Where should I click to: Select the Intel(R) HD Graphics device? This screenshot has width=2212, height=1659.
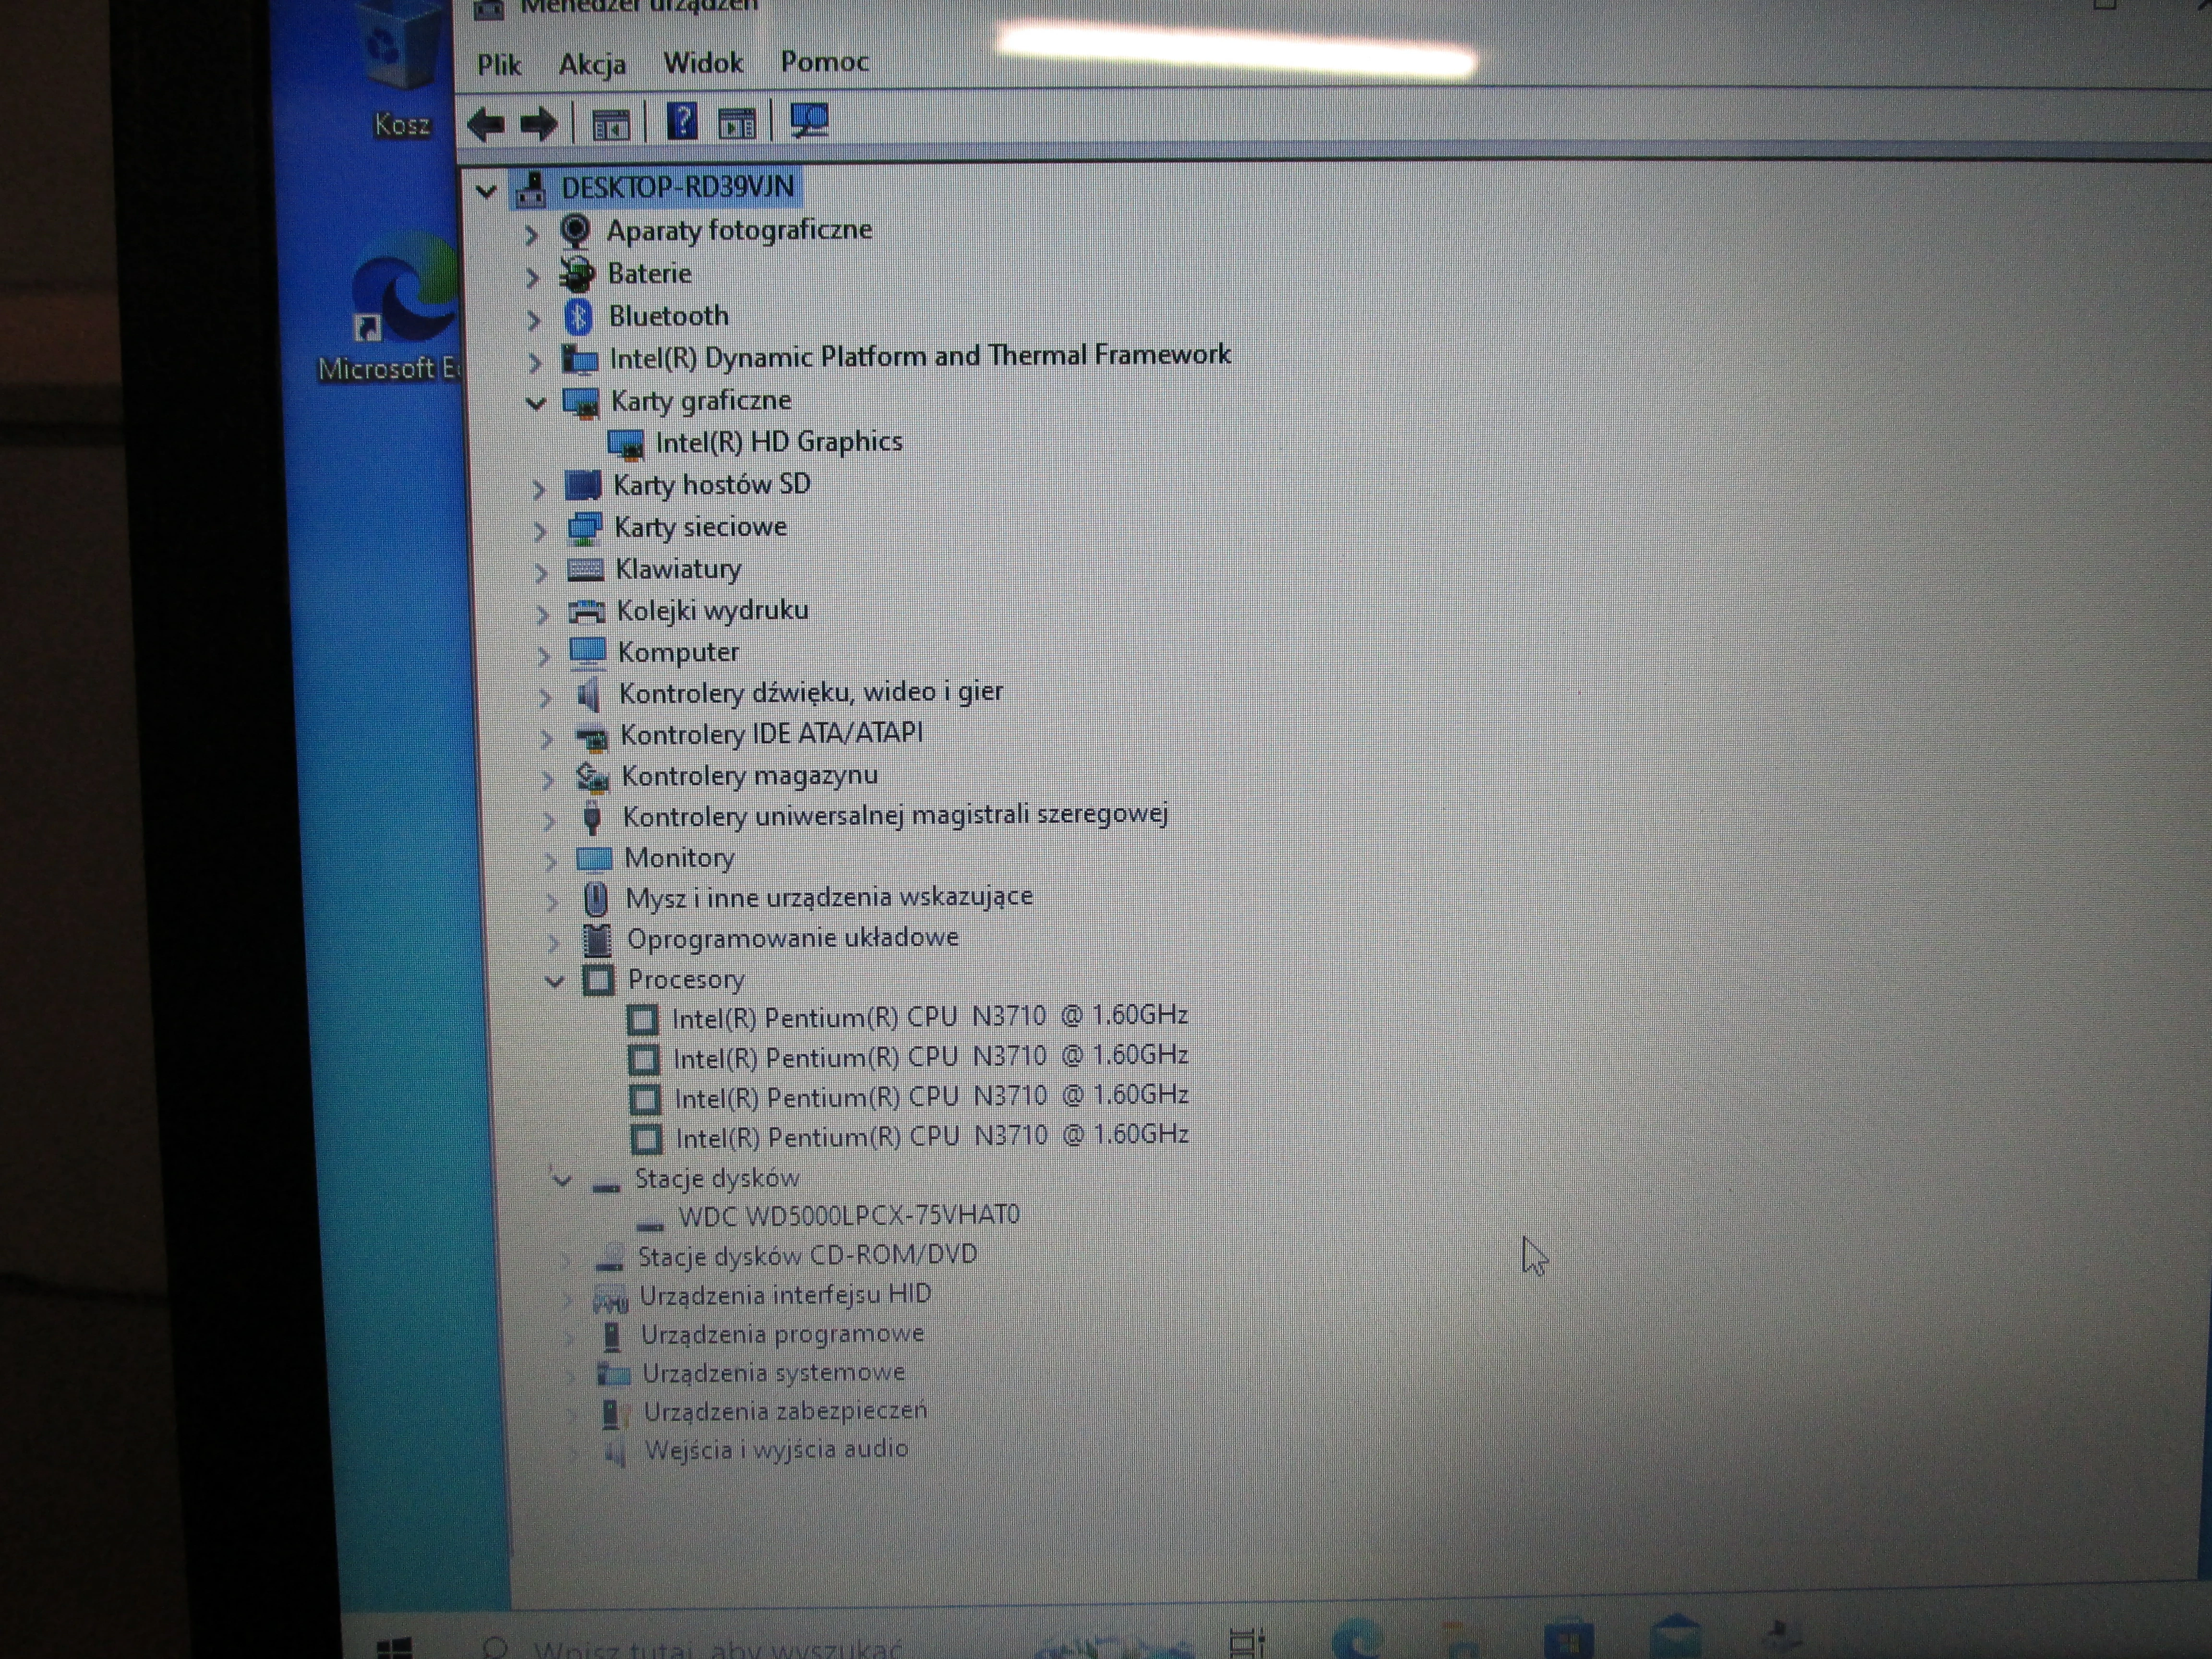(779, 442)
